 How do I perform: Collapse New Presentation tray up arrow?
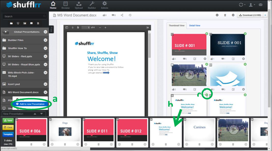point(35,114)
